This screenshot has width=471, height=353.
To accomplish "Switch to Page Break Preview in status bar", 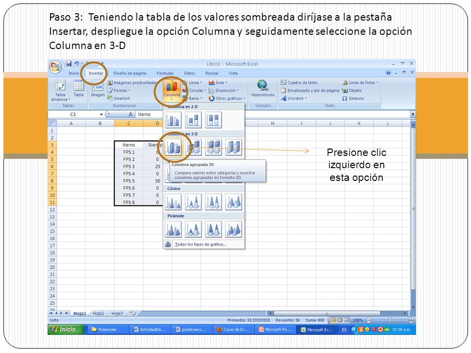I will coord(346,320).
